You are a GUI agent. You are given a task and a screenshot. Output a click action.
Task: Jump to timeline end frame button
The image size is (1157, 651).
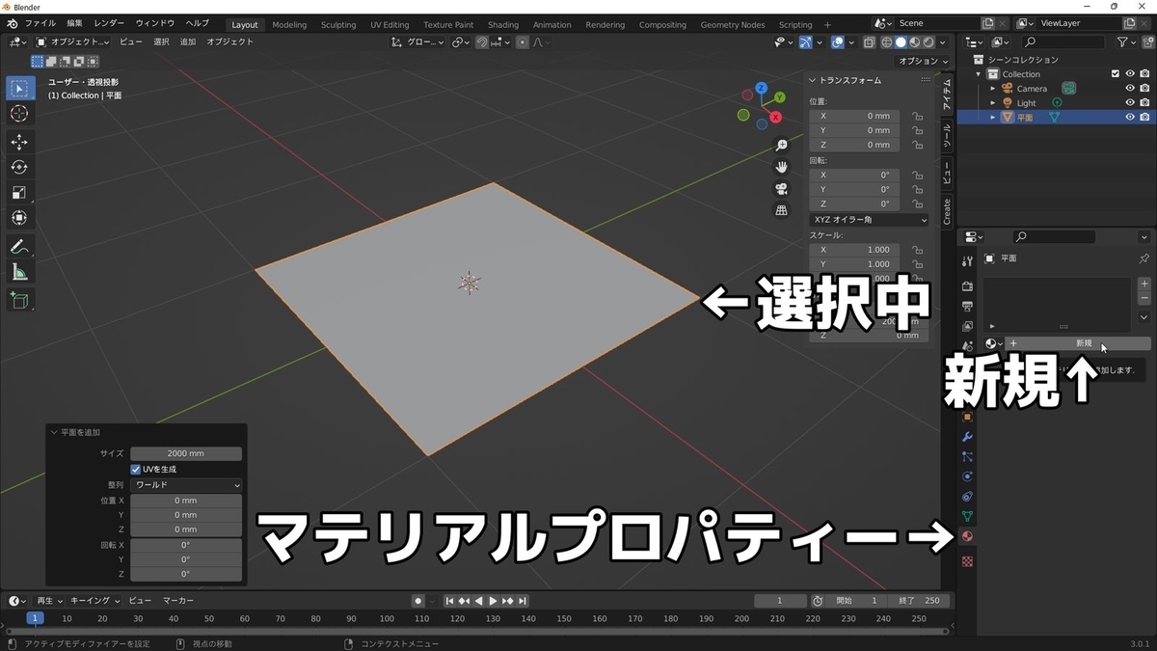(522, 601)
